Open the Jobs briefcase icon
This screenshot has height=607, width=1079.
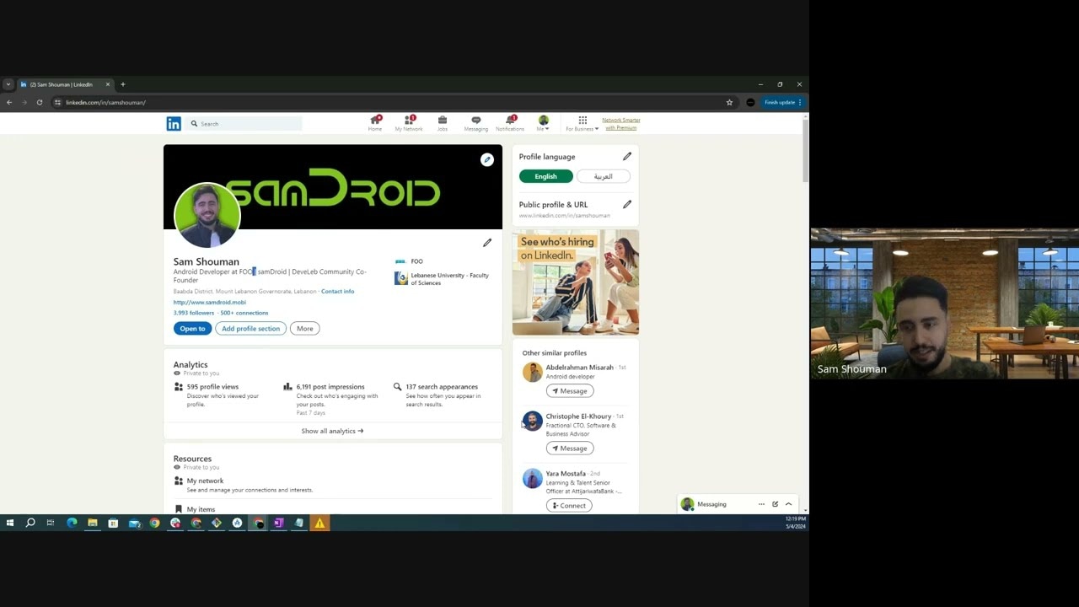pos(442,122)
